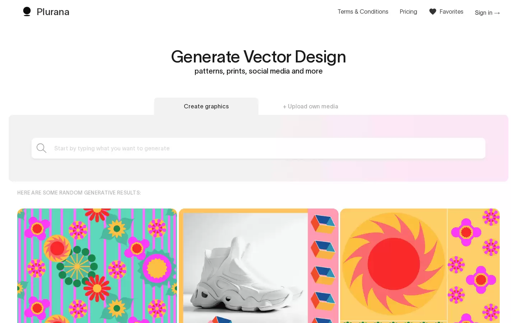
Task: Click the patterns, prints subtitle text
Action: (258, 71)
